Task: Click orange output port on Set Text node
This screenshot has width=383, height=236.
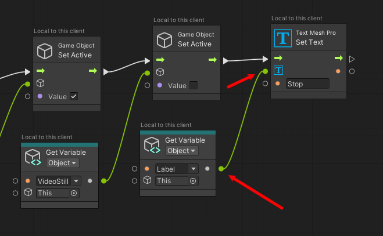Action: [338, 71]
